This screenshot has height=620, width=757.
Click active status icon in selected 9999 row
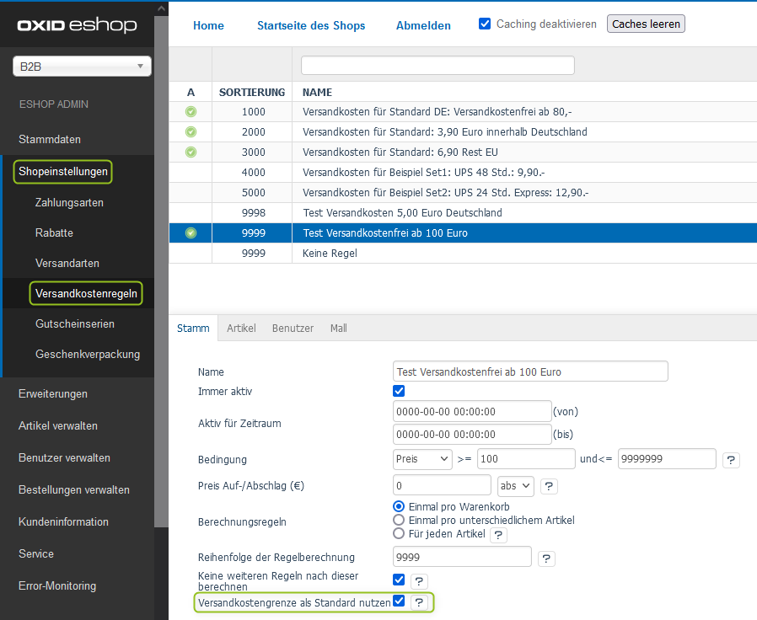191,233
